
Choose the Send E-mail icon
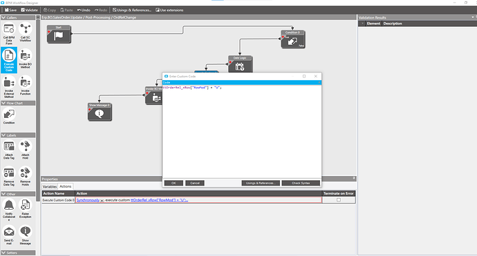pos(9,233)
